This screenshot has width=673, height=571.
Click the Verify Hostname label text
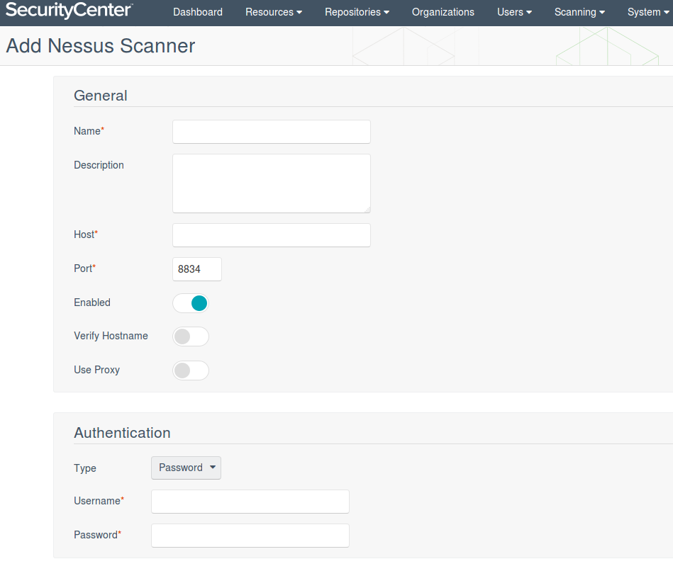[x=111, y=336]
